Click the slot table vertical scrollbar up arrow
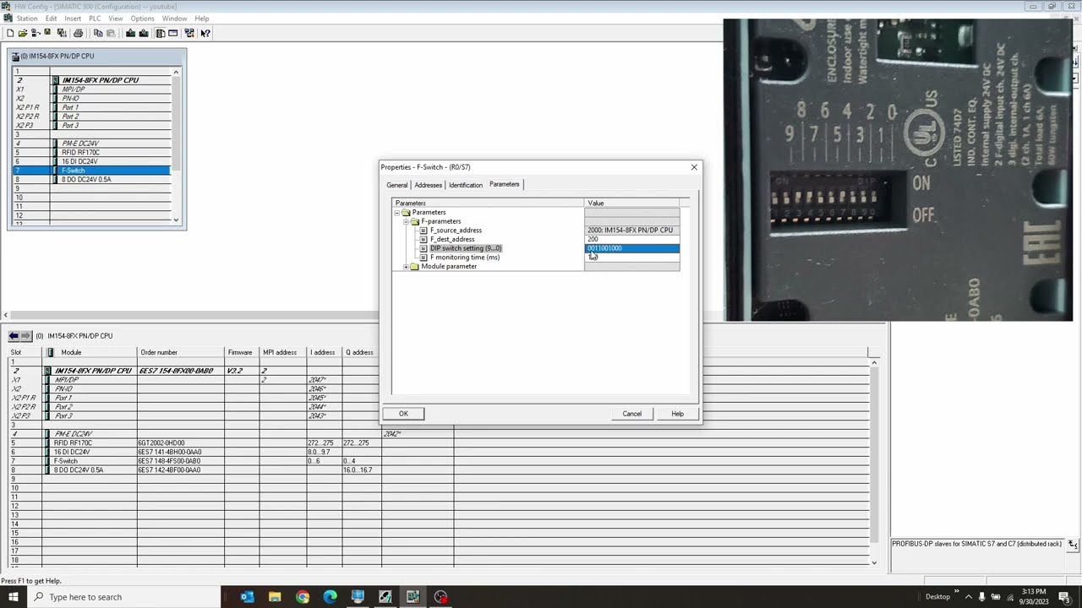 coord(875,363)
